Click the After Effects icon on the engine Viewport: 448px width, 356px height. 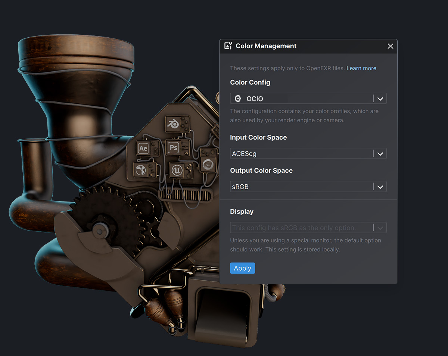click(144, 148)
